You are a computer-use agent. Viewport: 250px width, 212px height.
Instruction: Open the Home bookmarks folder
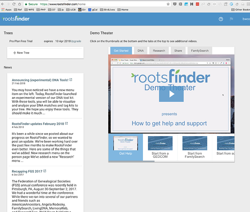[x=123, y=10]
